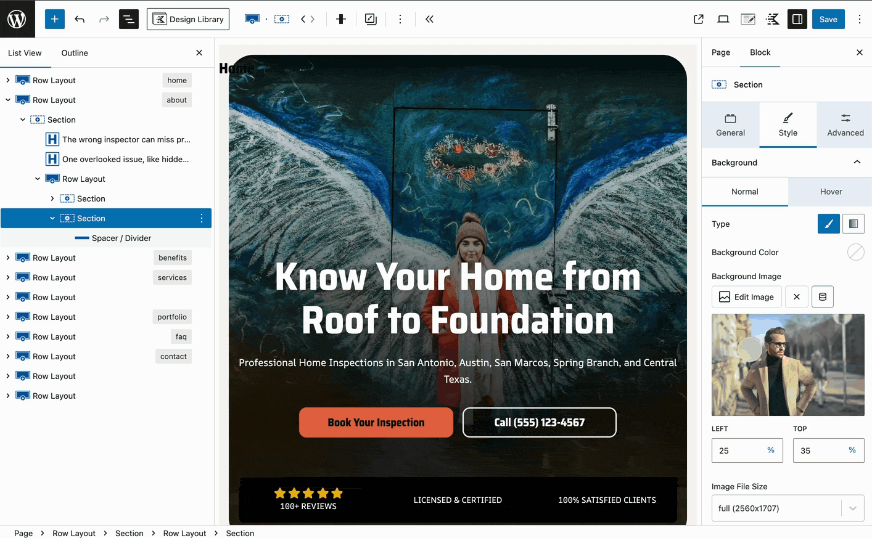This screenshot has height=538, width=872.
Task: Collapse the Background panel chevron
Action: (857, 162)
